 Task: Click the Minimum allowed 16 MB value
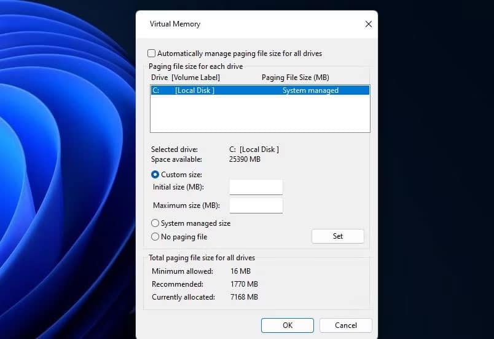(x=240, y=271)
